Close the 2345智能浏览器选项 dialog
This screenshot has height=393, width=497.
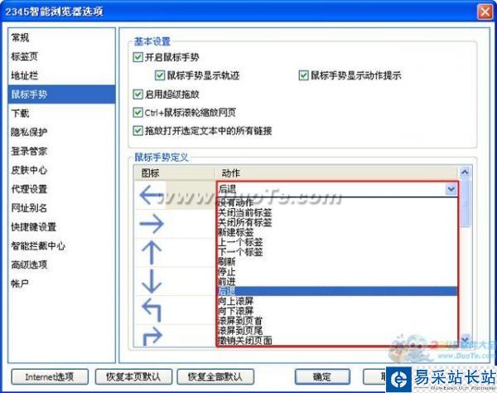pyautogui.click(x=485, y=12)
